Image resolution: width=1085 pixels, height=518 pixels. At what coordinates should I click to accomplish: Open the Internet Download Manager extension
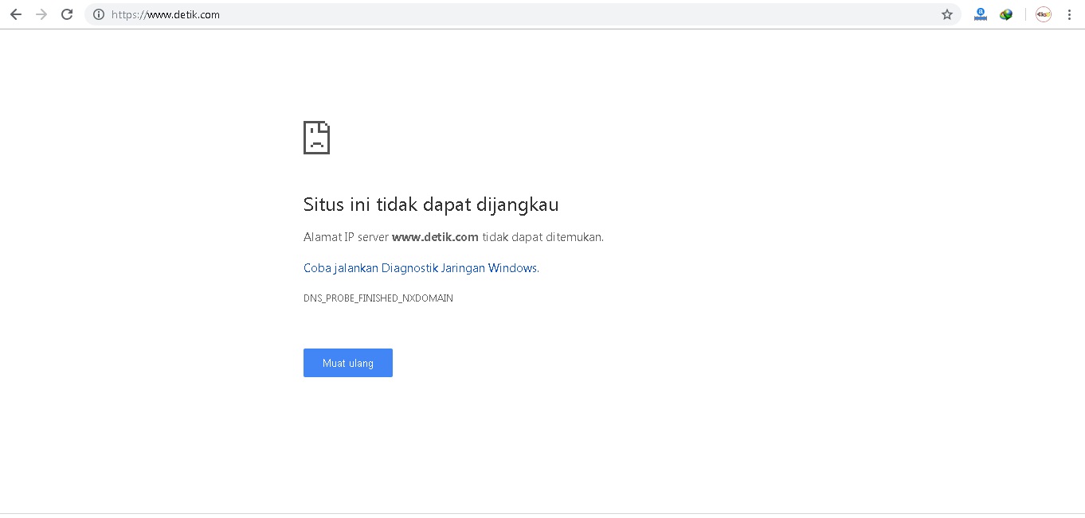[x=1006, y=14]
